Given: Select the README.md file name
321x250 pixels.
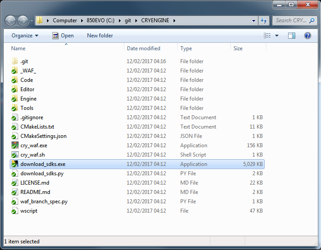Looking at the screenshot, I should coord(35,192).
